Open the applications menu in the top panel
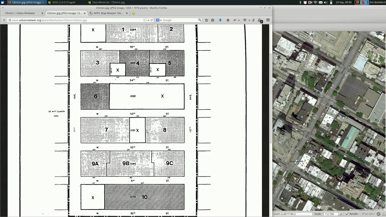 tap(2, 2)
